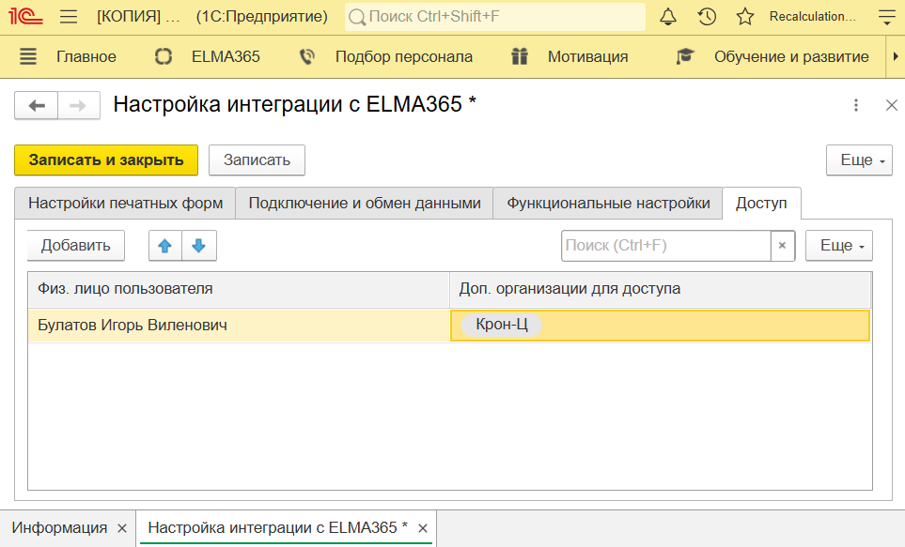Clear the table search field with X
The image size is (905, 547).
(x=783, y=246)
